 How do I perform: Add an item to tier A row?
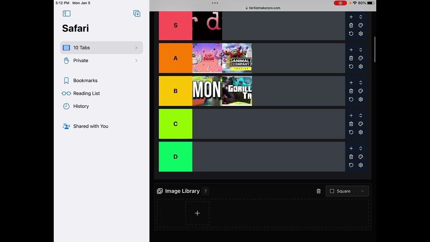pyautogui.click(x=351, y=50)
